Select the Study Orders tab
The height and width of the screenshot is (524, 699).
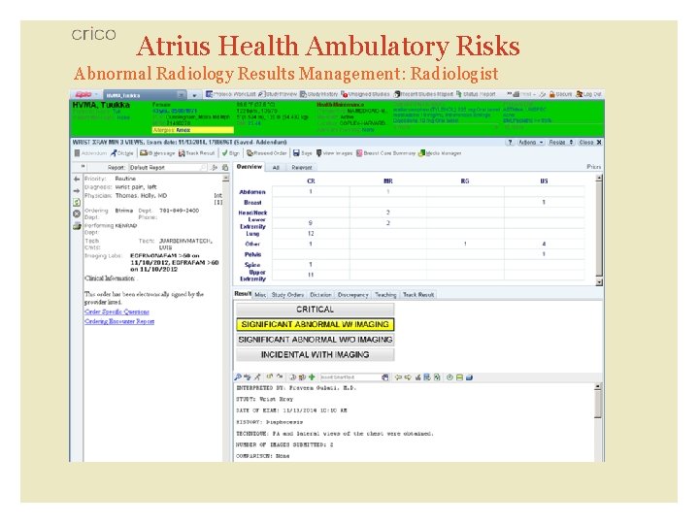pos(287,295)
